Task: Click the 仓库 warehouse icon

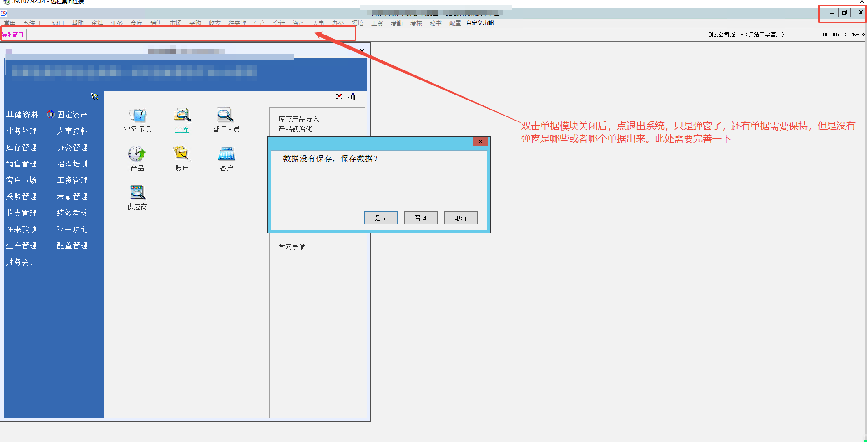Action: click(182, 116)
